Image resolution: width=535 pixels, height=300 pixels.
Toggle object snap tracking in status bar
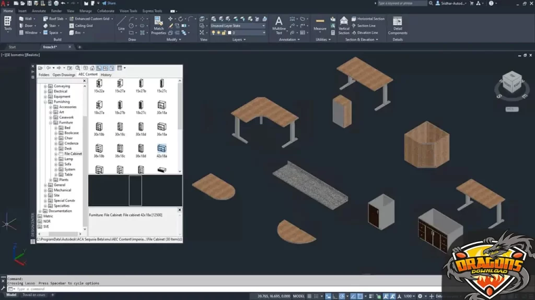[x=353, y=296]
